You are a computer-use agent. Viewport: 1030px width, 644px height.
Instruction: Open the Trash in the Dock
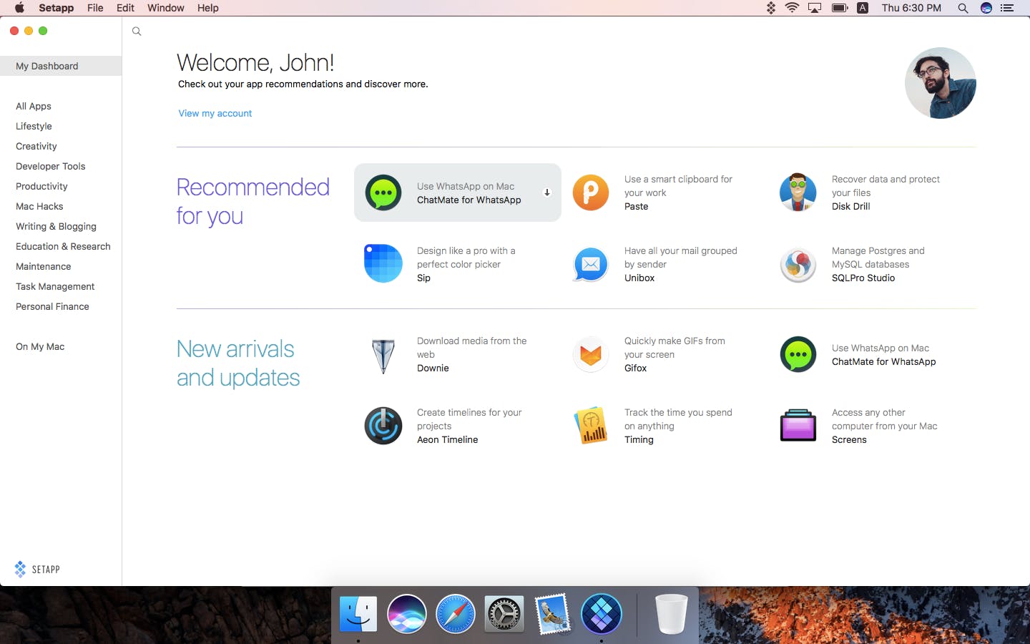click(x=671, y=613)
